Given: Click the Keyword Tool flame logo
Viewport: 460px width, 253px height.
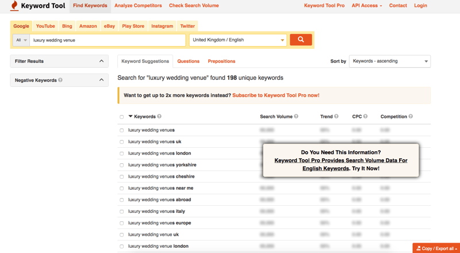Looking at the screenshot, I should (x=14, y=6).
